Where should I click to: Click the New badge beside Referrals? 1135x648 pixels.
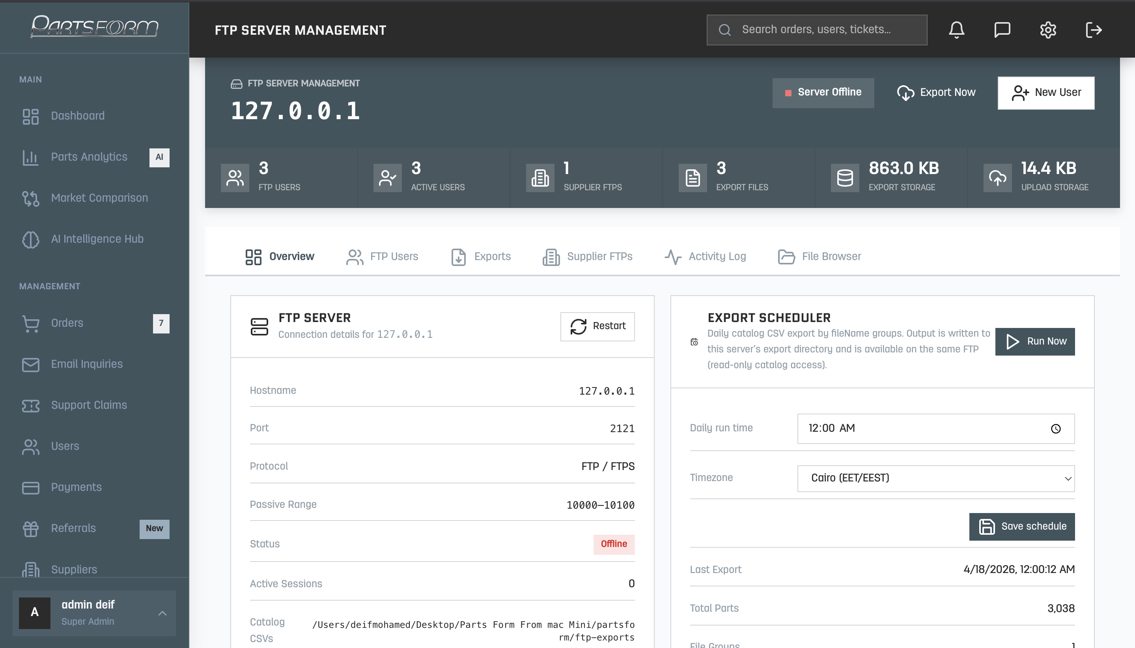pos(154,529)
